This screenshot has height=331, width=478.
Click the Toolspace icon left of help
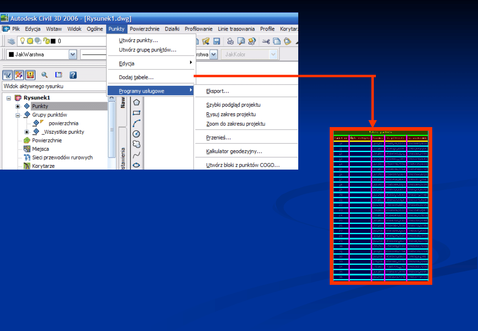[58, 75]
